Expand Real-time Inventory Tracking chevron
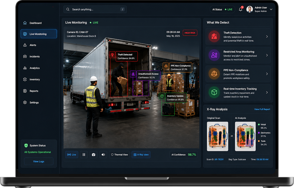Screen dimensions: 294x188 point(267,92)
